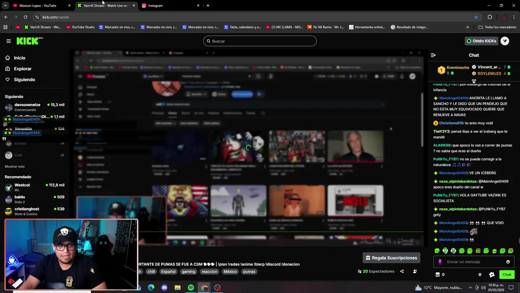Viewport: 520px width, 293px height.
Task: Open cristianghost recommended channel
Action: coord(35,211)
